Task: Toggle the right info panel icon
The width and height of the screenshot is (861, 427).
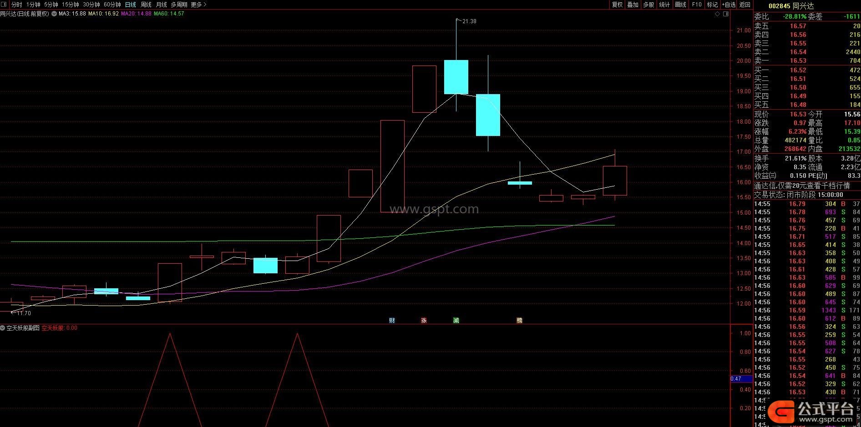Action: coord(726,14)
